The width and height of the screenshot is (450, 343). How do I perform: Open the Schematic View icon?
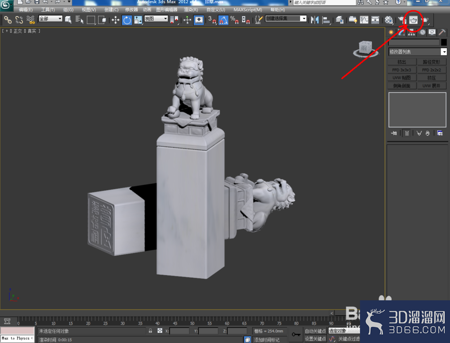tap(375, 20)
